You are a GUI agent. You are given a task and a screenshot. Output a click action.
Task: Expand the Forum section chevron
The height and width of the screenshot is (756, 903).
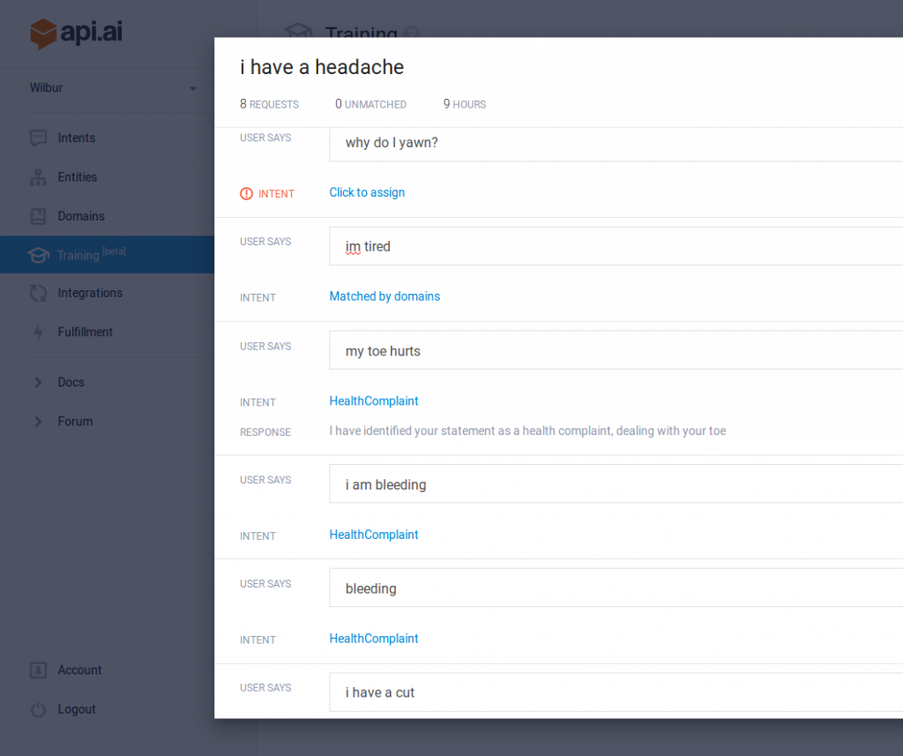pos(38,422)
